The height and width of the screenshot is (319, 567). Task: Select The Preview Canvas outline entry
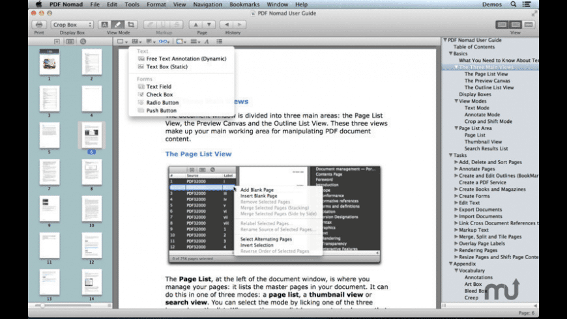(487, 81)
